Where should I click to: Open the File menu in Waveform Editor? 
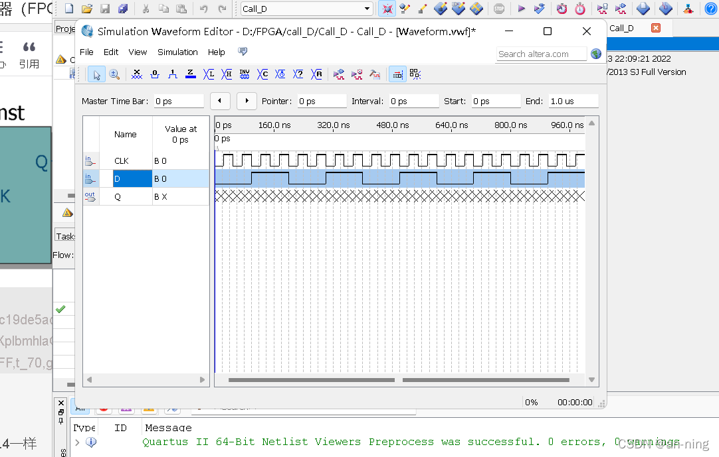pyautogui.click(x=86, y=52)
